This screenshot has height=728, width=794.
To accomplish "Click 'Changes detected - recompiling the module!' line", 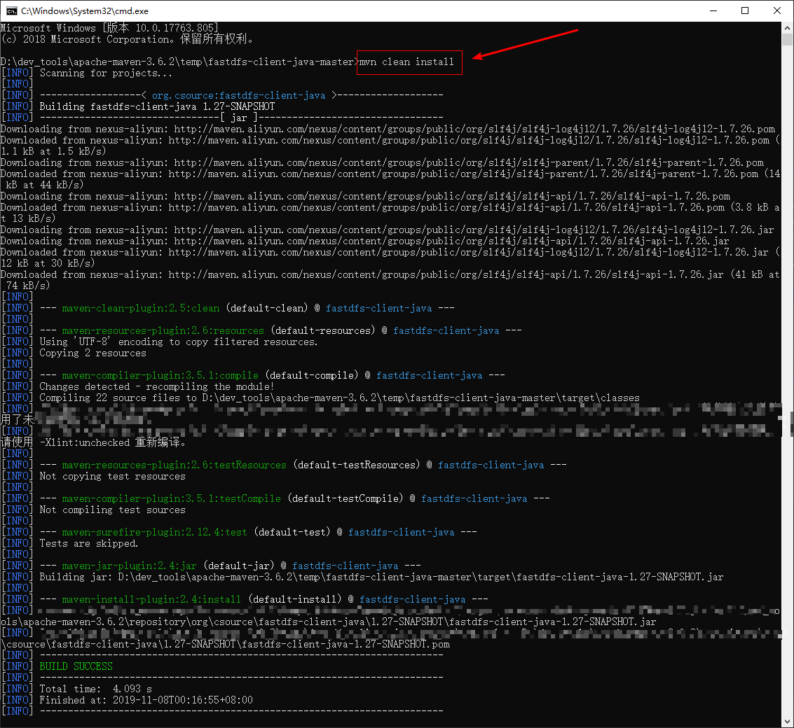I will tap(157, 386).
